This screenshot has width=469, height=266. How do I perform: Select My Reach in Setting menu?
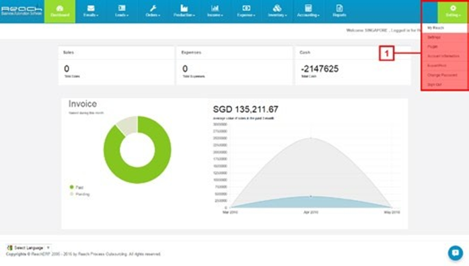[x=445, y=28]
